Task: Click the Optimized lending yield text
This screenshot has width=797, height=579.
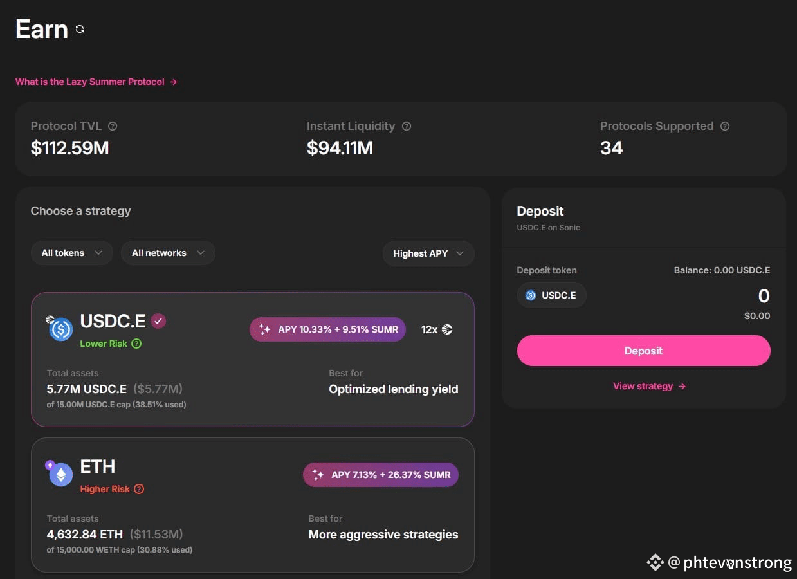Action: [x=394, y=389]
